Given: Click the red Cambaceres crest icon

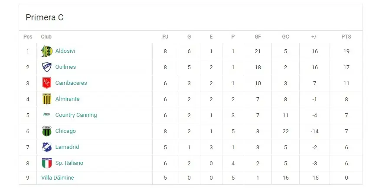Looking at the screenshot, I should click(x=47, y=83).
